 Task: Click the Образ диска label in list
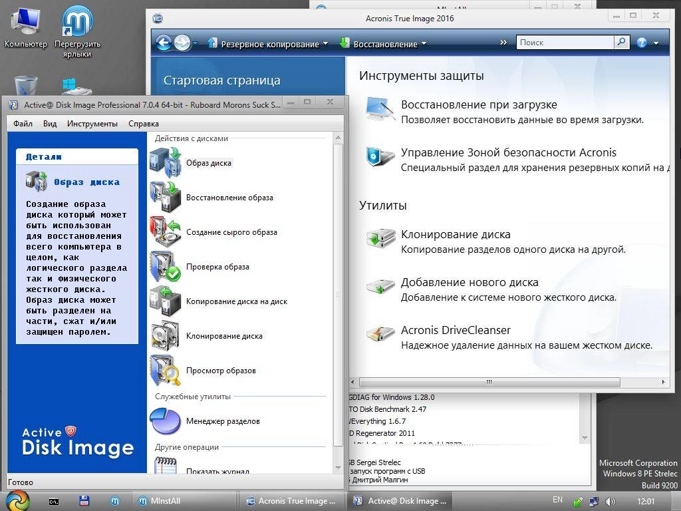(208, 163)
